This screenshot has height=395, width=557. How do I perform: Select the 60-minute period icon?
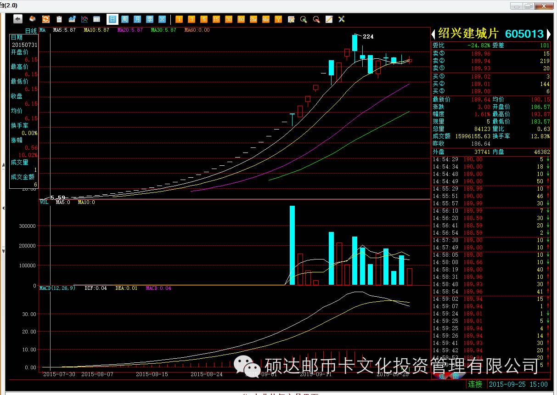pos(241,19)
